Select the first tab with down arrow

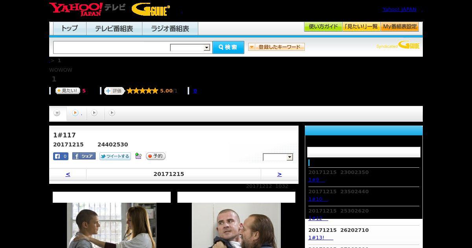(57, 113)
